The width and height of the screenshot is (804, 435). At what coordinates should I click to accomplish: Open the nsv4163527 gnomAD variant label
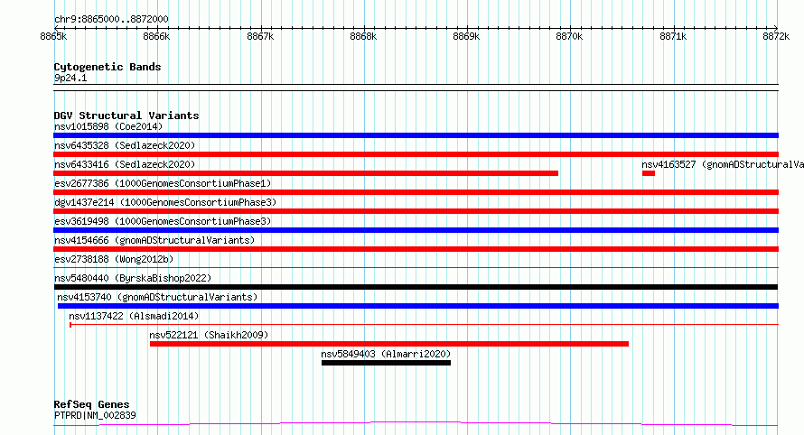coord(723,164)
